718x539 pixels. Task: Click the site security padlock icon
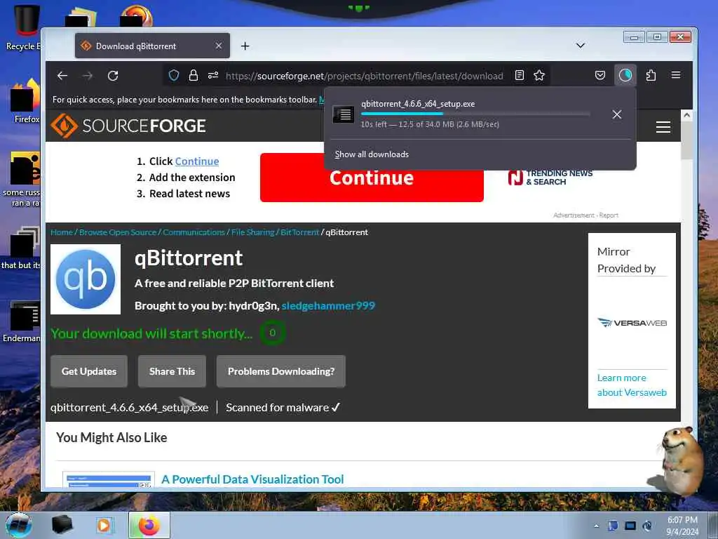194,75
